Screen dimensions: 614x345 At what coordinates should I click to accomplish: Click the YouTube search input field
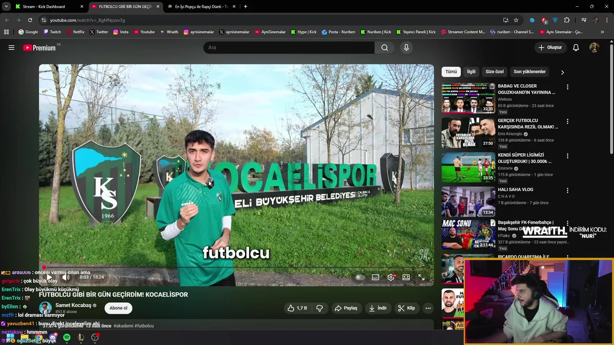[x=289, y=47]
